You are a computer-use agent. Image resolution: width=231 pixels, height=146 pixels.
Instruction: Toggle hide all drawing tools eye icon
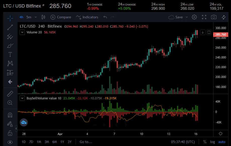click(10, 142)
